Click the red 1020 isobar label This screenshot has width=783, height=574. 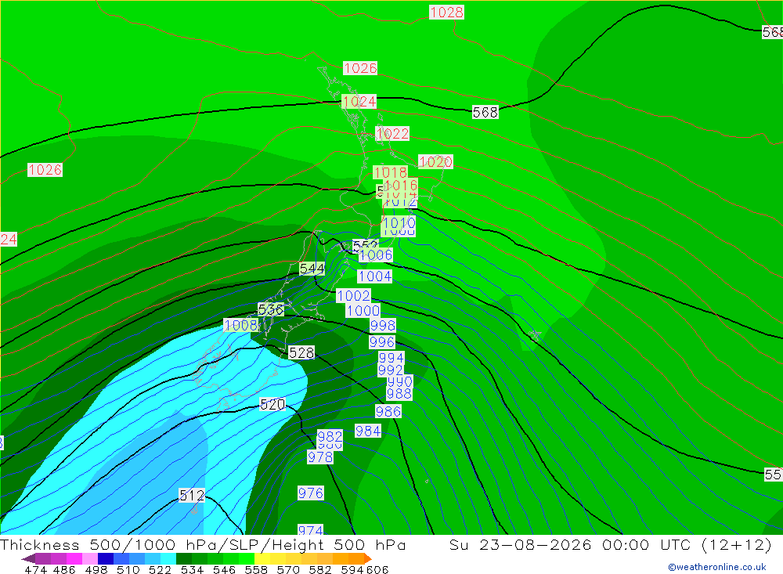click(x=435, y=161)
